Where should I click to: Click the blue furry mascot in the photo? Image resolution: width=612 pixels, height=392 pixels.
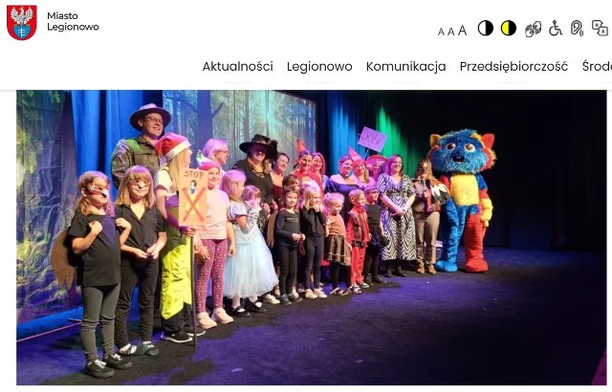click(x=462, y=200)
